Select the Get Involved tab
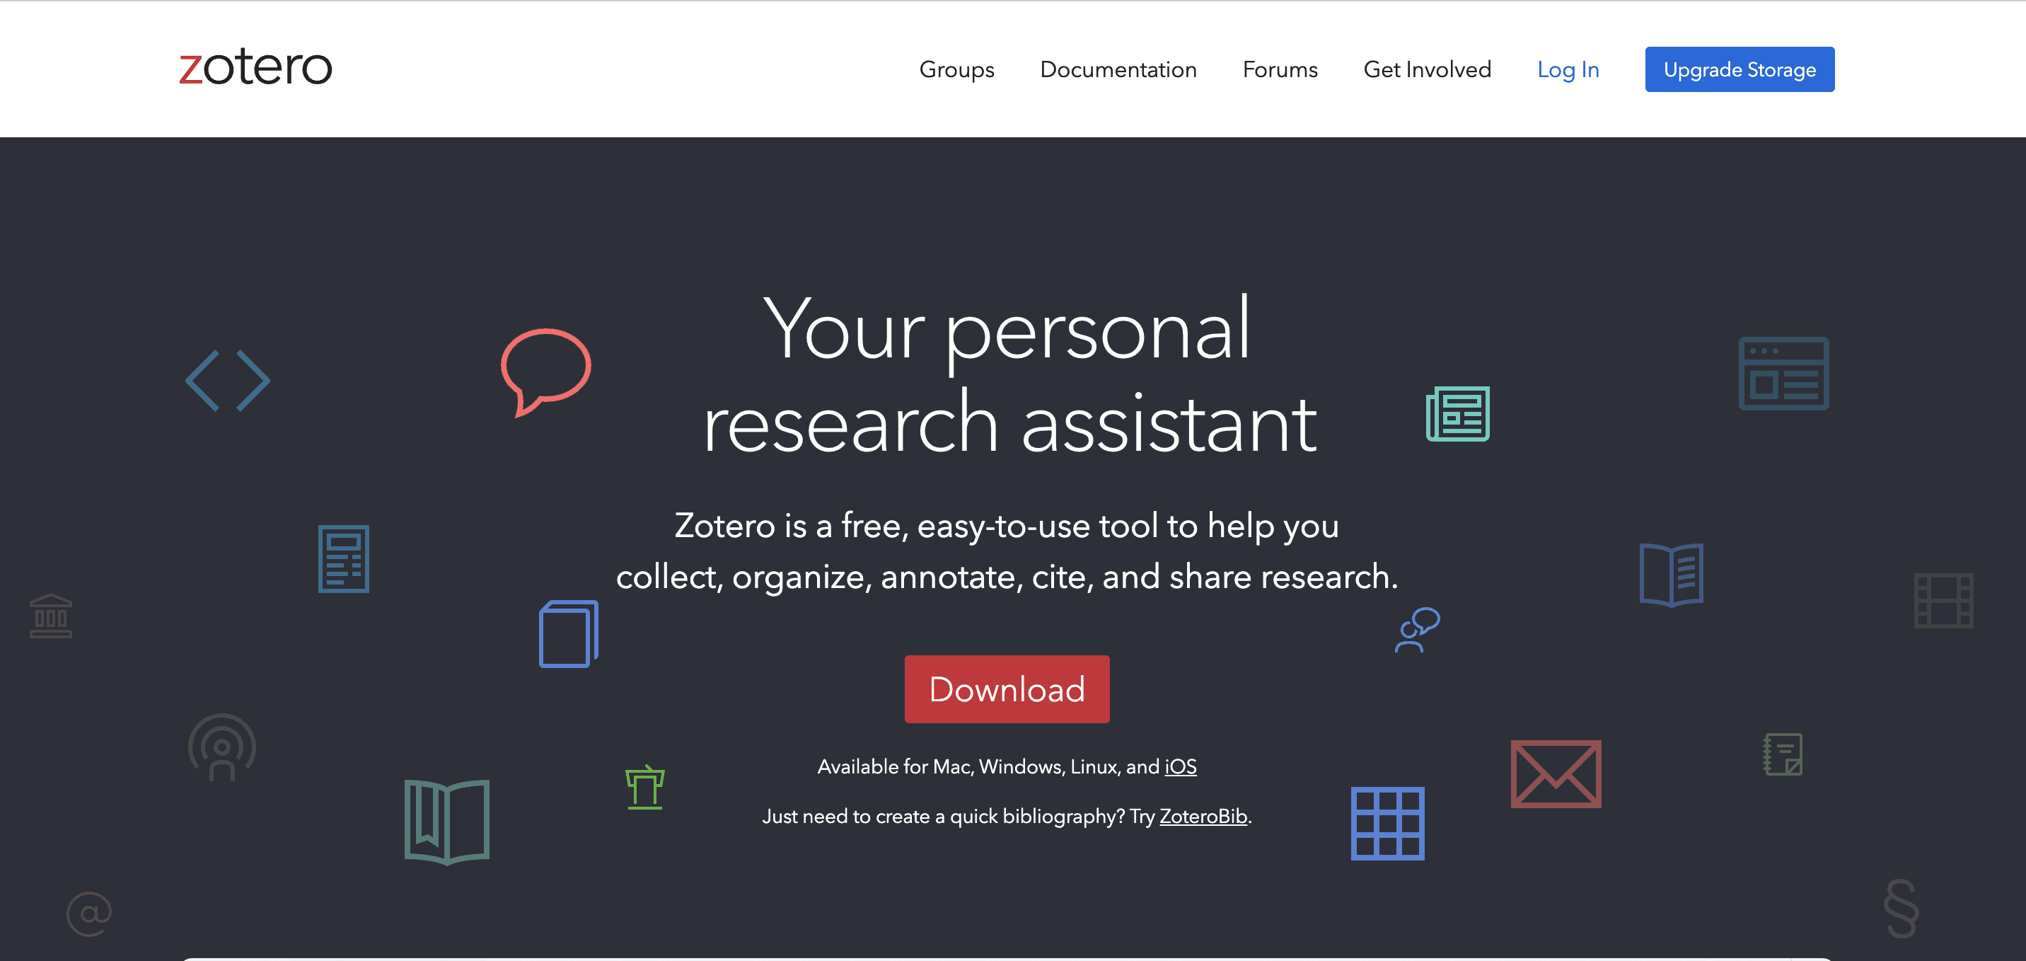 tap(1428, 70)
